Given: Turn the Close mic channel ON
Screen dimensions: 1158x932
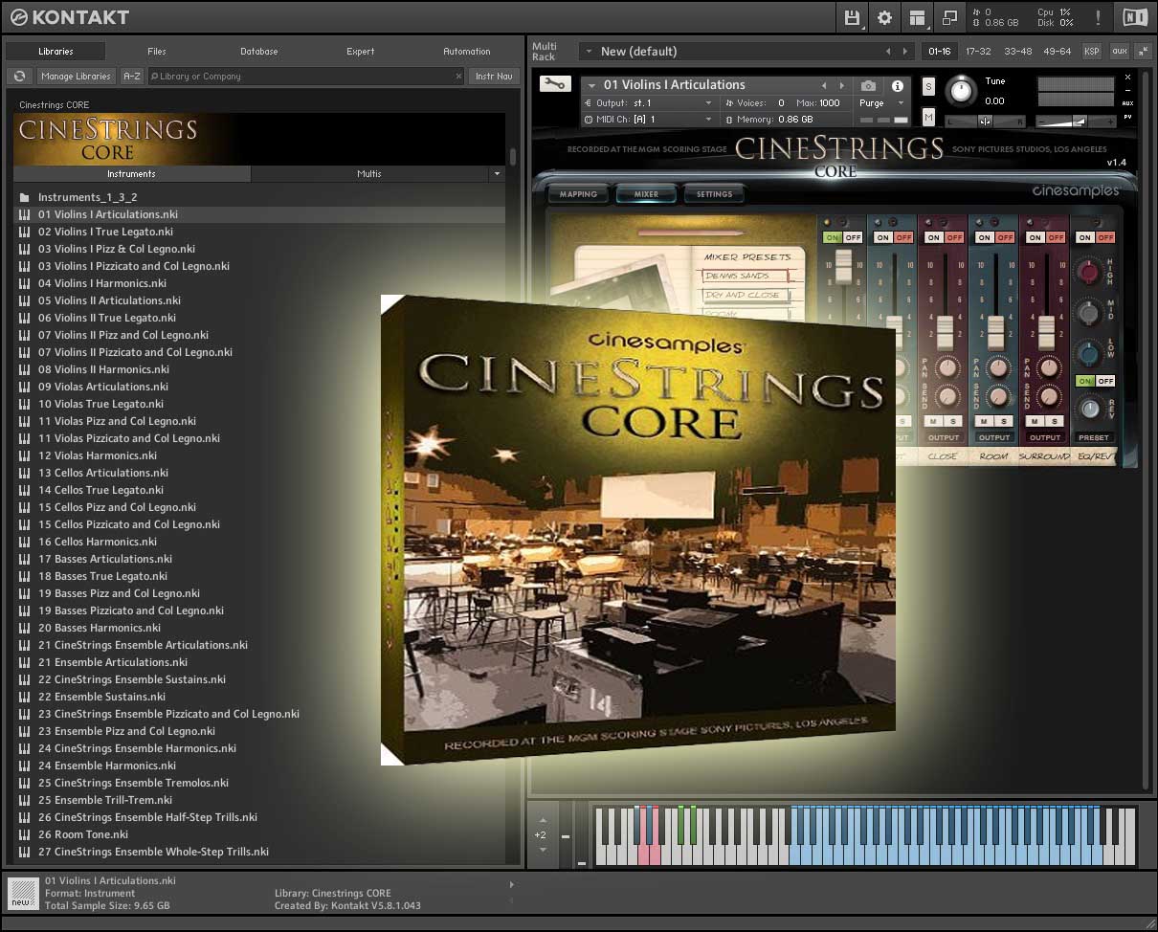Looking at the screenshot, I should coord(933,237).
